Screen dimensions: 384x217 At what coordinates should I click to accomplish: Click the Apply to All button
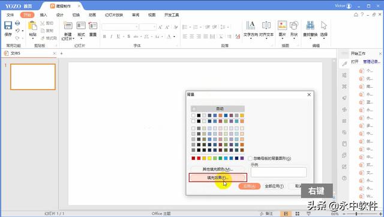coord(274,186)
